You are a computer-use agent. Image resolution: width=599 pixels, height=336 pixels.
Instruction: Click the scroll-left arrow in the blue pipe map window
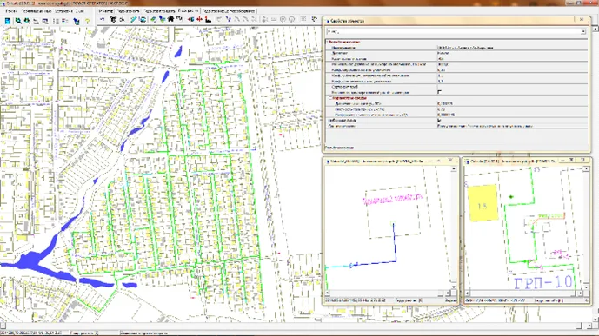click(x=328, y=293)
